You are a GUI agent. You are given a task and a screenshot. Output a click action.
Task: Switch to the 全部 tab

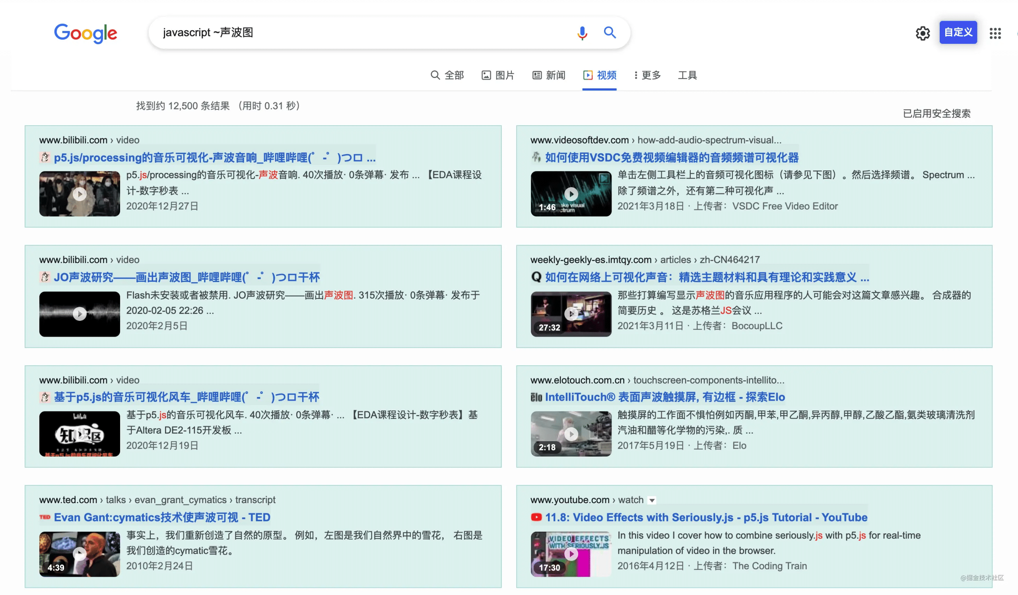point(447,75)
